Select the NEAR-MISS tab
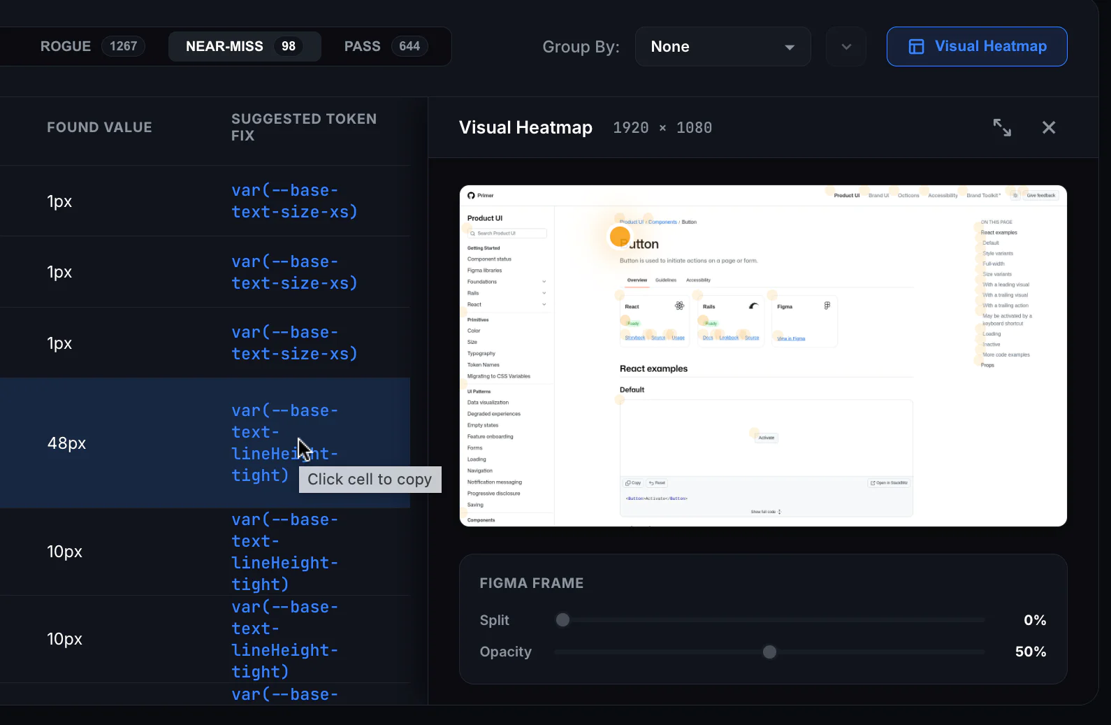 pyautogui.click(x=245, y=46)
